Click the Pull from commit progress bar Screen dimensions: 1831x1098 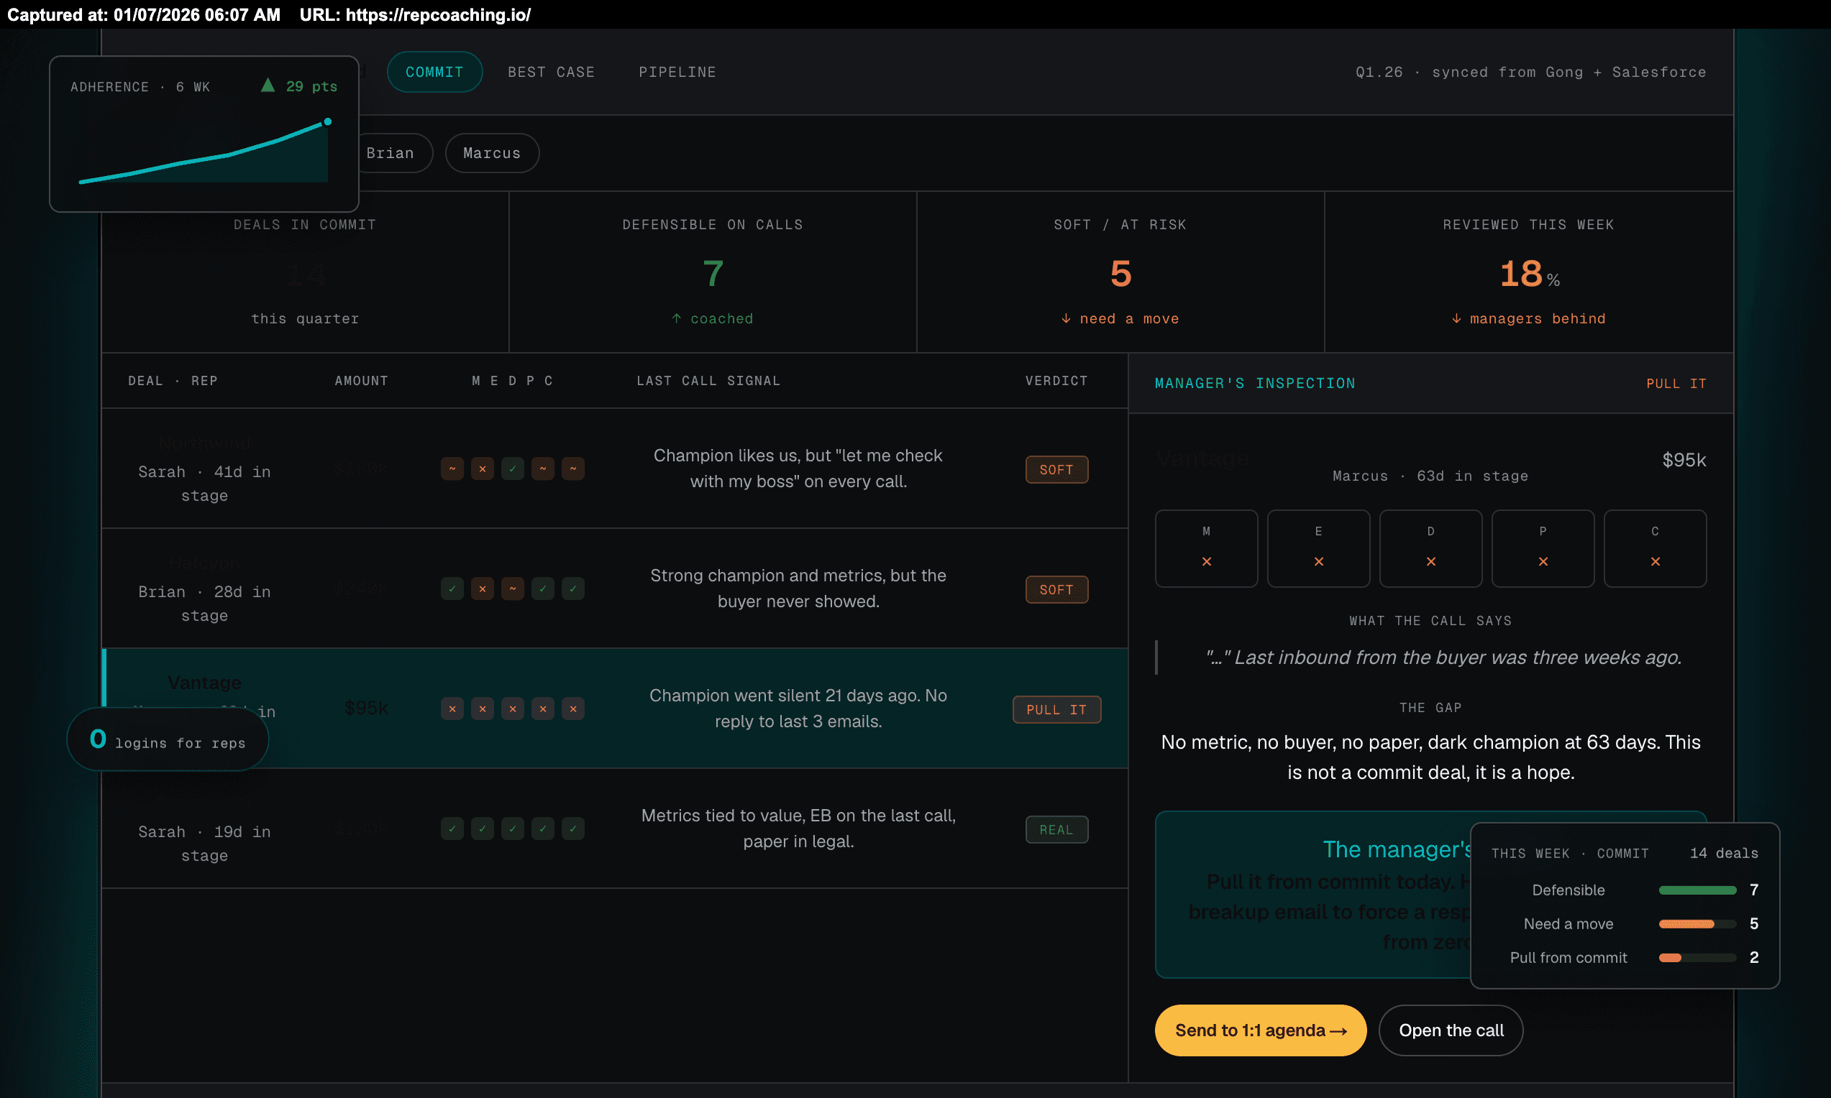(x=1697, y=957)
